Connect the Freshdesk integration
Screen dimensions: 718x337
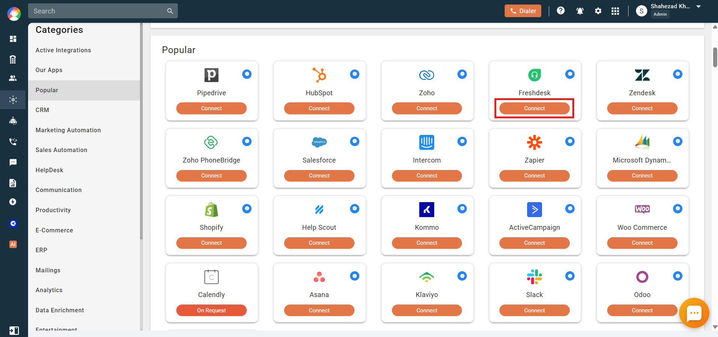point(535,108)
